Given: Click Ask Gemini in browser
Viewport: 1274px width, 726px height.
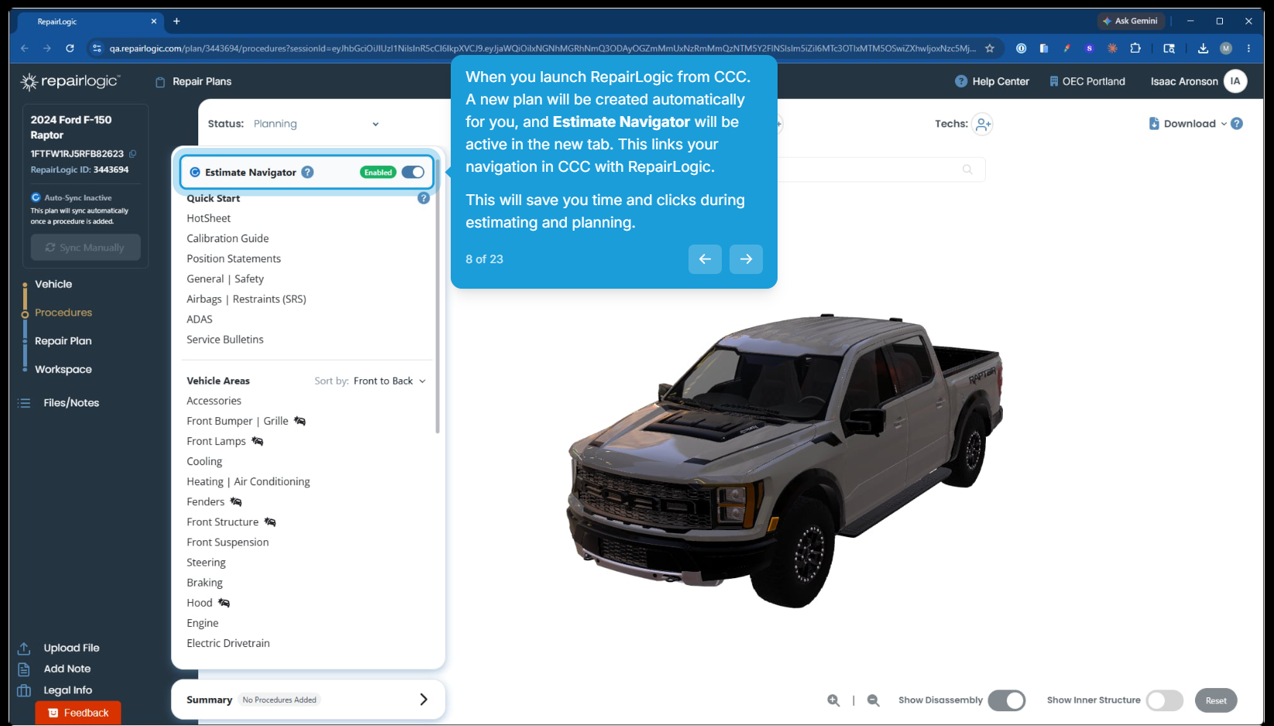Looking at the screenshot, I should click(x=1131, y=21).
